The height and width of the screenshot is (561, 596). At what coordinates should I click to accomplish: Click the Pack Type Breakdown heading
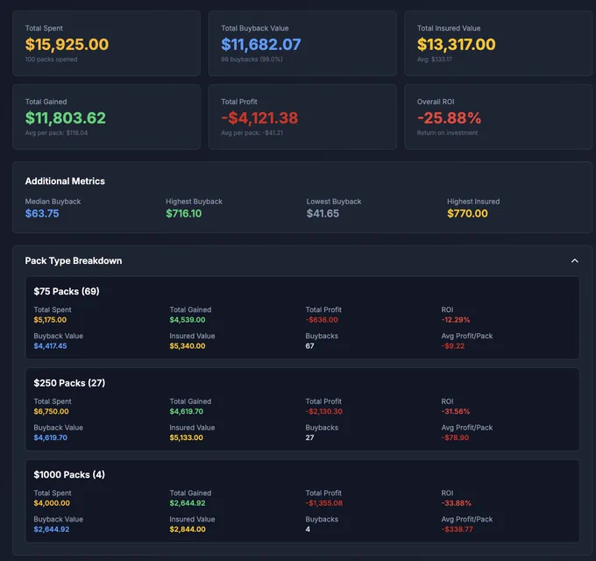[74, 260]
